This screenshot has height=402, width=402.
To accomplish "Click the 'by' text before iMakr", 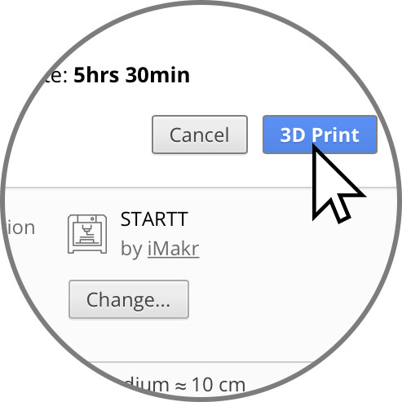I will coord(131,250).
